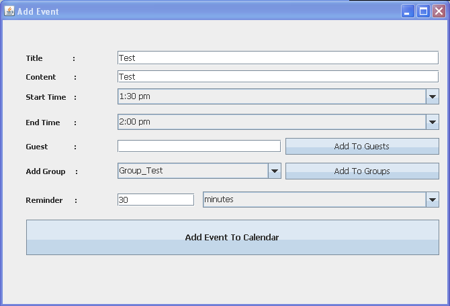Minimize the Add Event window
The height and width of the screenshot is (306, 450).
pos(408,11)
